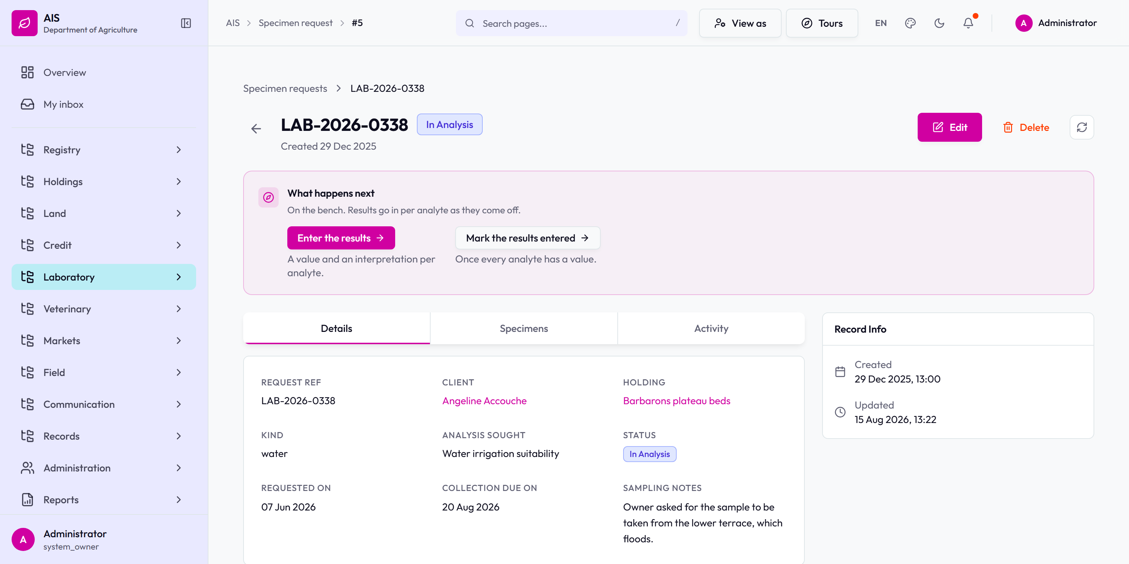Go back using the left arrow
Image resolution: width=1129 pixels, height=564 pixels.
click(x=256, y=129)
